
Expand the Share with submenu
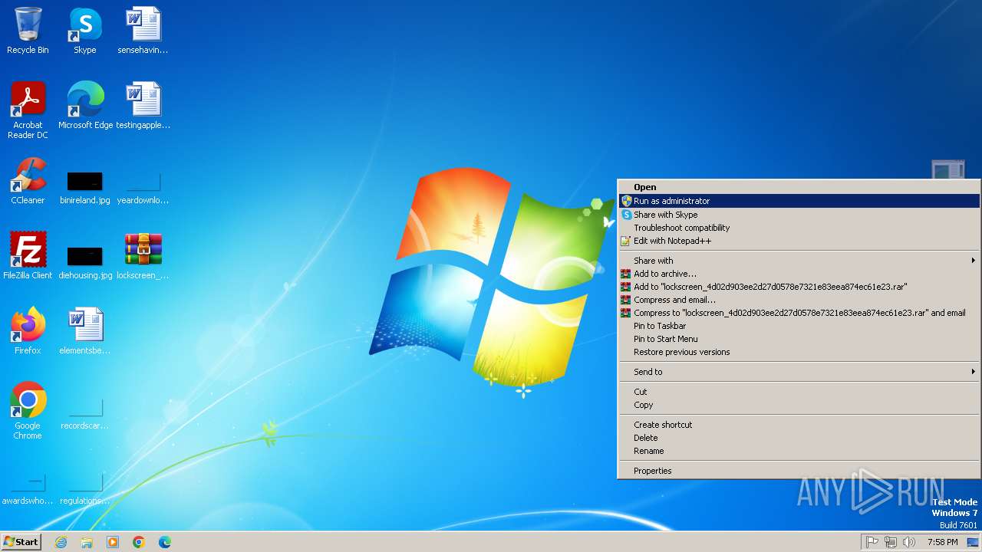[799, 261]
